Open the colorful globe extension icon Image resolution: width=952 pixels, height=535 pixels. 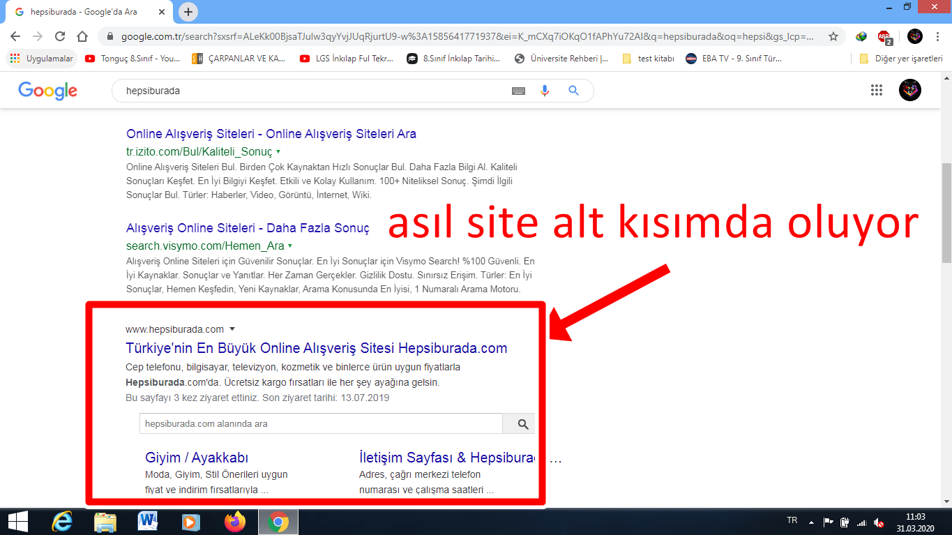861,36
